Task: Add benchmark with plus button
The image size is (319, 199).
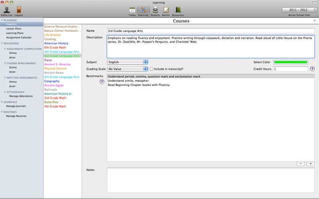Action: (x=311, y=164)
